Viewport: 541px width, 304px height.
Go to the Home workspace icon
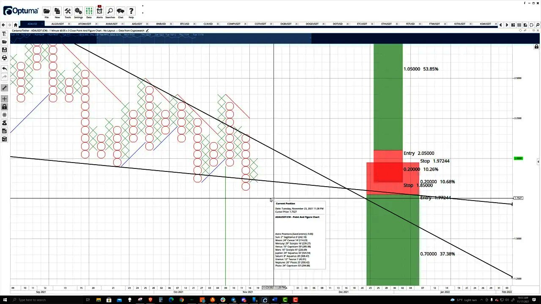(16, 24)
